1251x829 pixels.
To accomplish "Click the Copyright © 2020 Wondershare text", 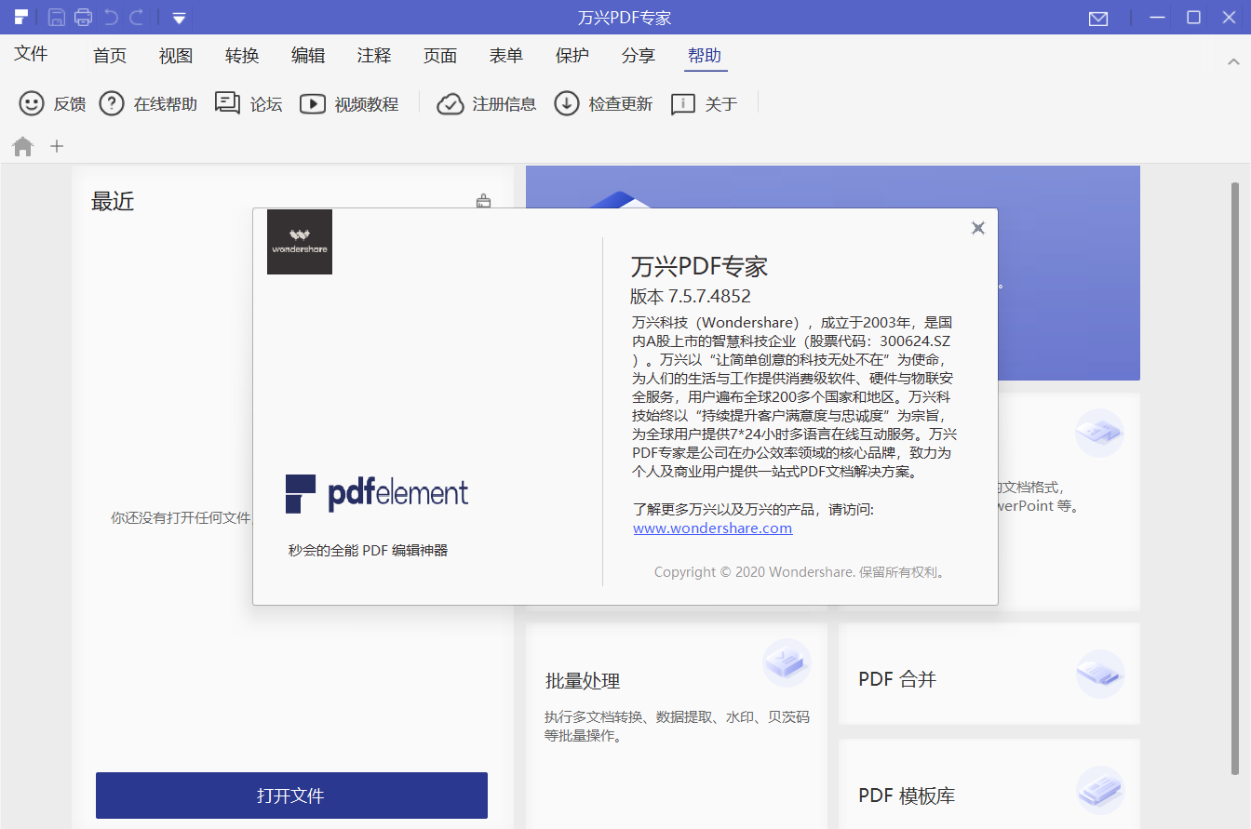I will [800, 572].
